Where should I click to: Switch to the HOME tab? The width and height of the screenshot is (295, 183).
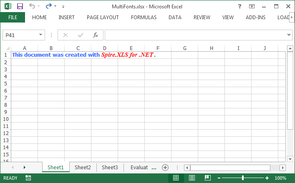click(39, 17)
